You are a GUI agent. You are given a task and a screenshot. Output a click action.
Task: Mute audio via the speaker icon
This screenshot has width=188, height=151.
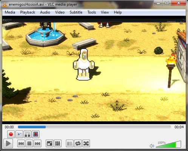tap(152, 146)
